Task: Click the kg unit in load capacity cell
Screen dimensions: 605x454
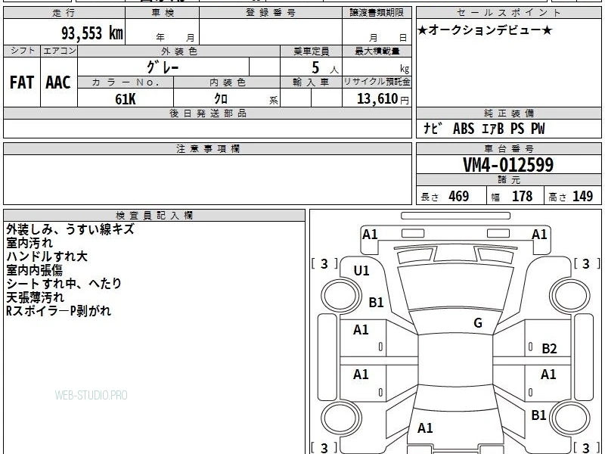Action: [405, 69]
